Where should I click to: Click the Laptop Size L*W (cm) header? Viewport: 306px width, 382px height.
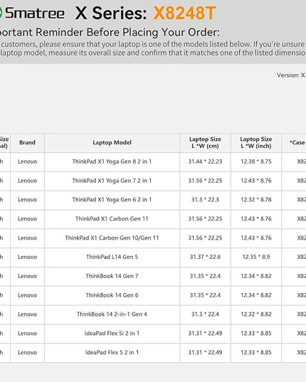point(205,142)
